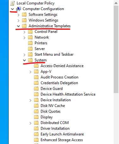Click the Administrative Templates folder icon
This screenshot has height=144, width=119.
point(24,26)
